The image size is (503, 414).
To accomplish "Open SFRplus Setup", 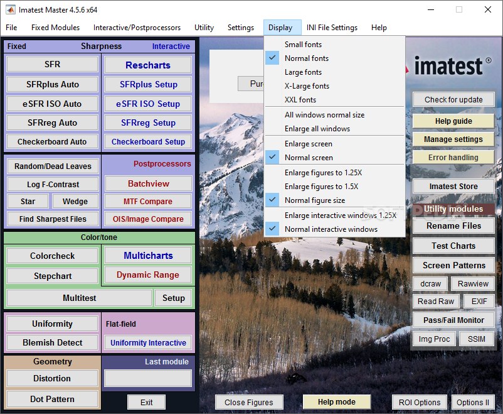I will [x=148, y=84].
